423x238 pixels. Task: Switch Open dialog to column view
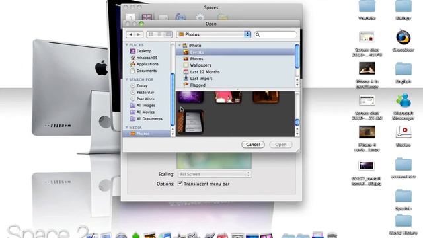(x=168, y=34)
